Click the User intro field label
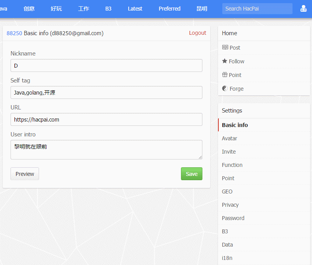The image size is (312, 265). click(x=23, y=134)
